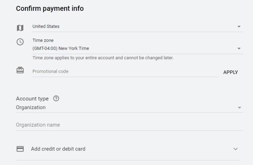Image resolution: width=253 pixels, height=165 pixels.
Task: Open the time zone dropdown arrow
Action: [x=239, y=48]
